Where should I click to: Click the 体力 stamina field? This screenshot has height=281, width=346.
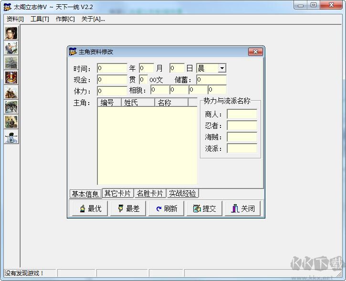pos(112,91)
